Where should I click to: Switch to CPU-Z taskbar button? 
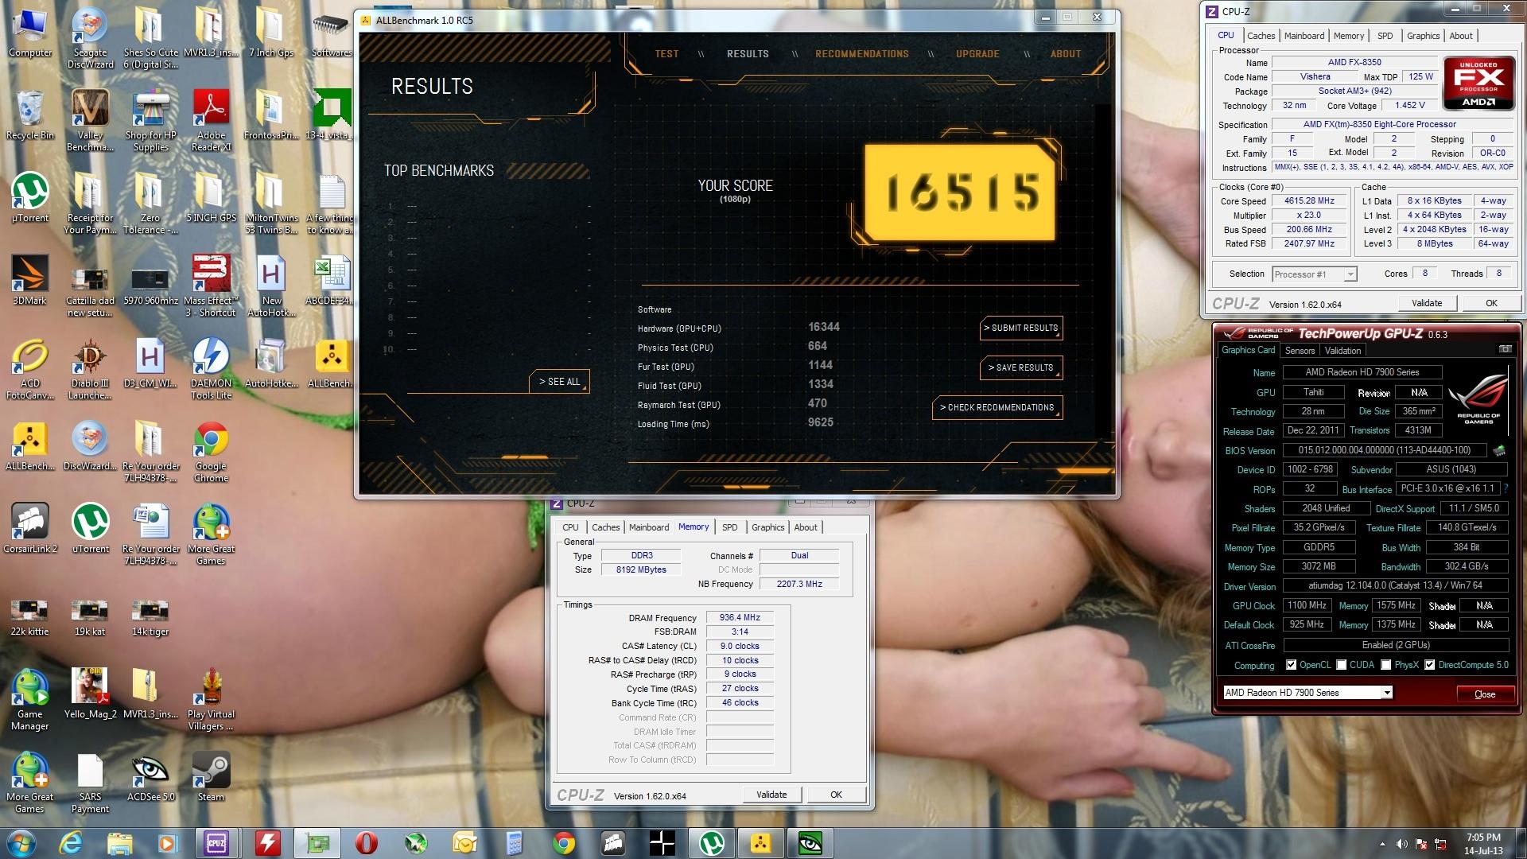coord(216,842)
